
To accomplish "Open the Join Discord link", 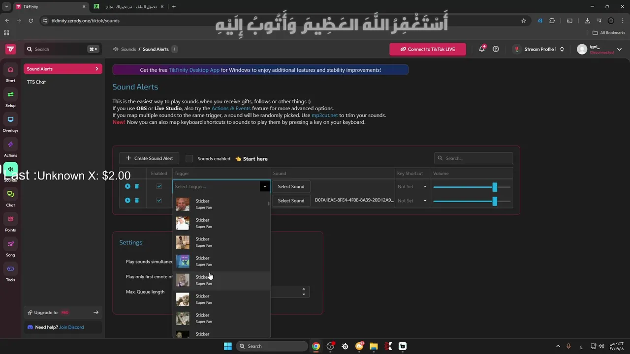I will click(x=71, y=327).
